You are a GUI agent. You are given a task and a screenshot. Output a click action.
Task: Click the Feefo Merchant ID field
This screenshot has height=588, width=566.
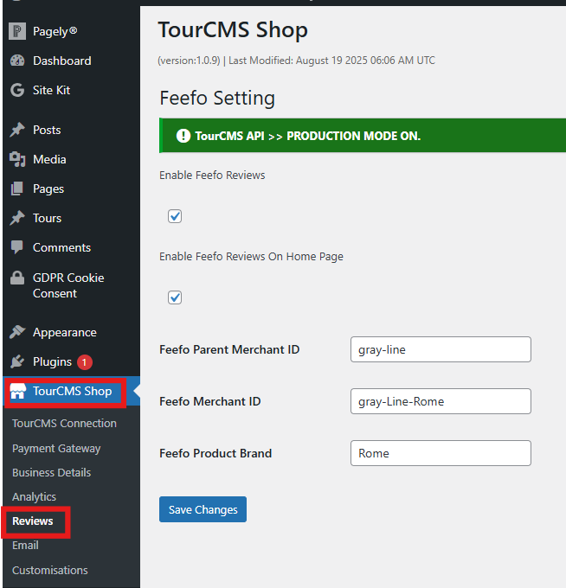(x=441, y=401)
